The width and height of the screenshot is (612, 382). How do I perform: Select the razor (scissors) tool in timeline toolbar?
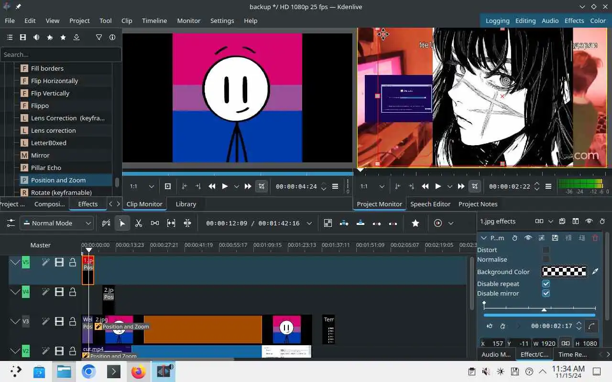(139, 223)
